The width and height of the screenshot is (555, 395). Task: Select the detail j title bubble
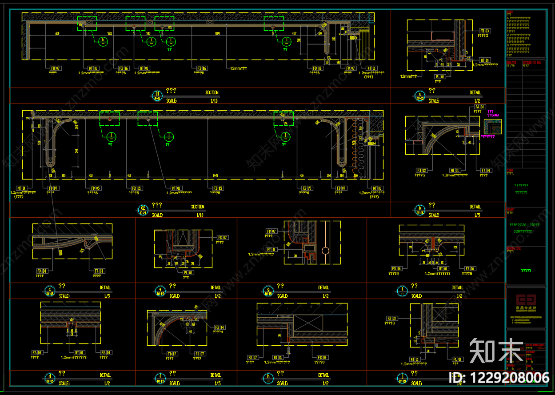402,378
